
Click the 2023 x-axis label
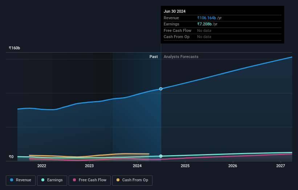(x=89, y=166)
